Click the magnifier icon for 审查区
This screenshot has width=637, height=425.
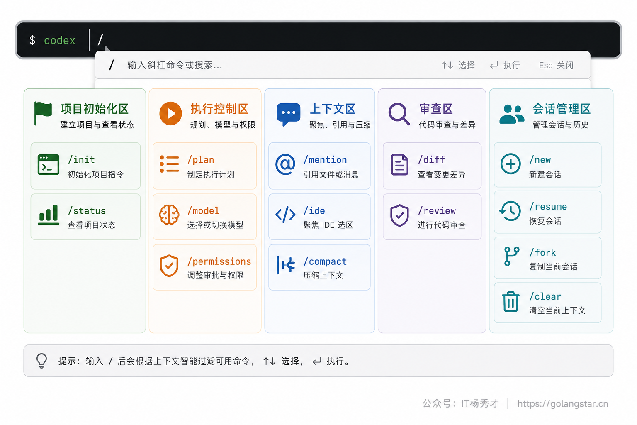point(399,114)
